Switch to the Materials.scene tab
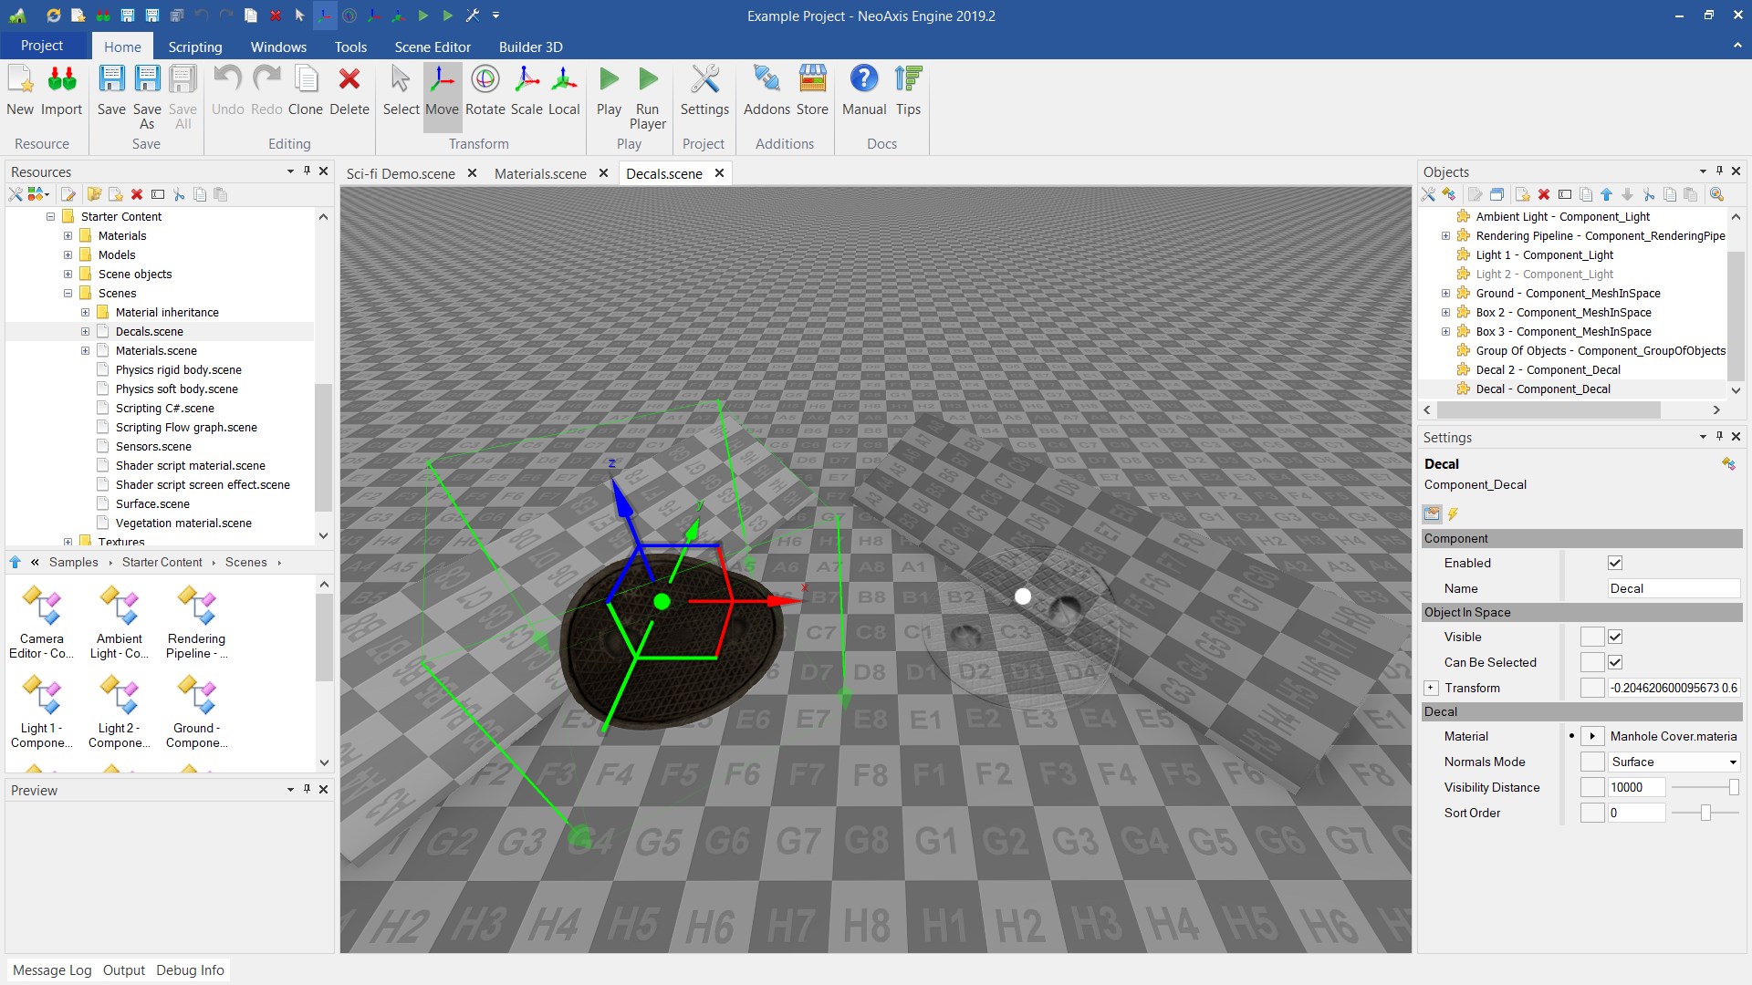 (540, 173)
